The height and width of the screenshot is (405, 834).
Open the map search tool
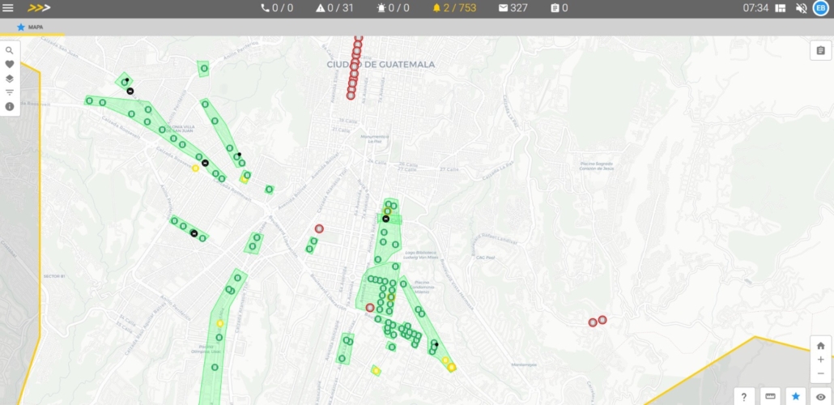pyautogui.click(x=10, y=50)
